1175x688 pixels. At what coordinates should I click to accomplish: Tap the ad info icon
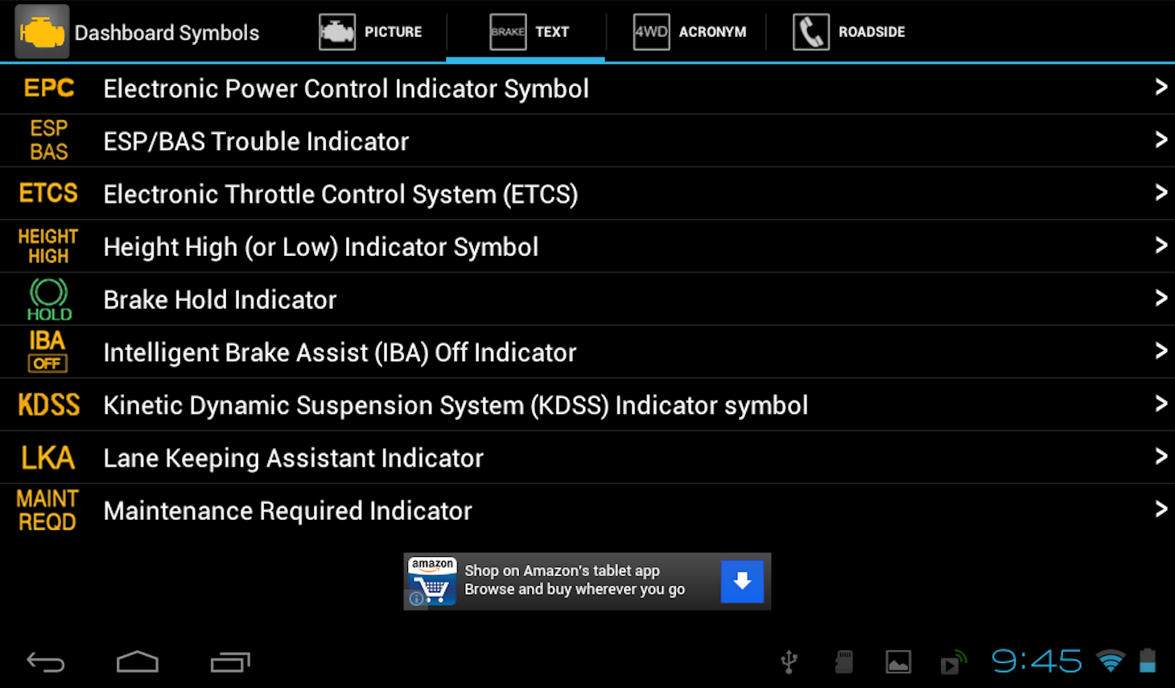click(x=416, y=599)
